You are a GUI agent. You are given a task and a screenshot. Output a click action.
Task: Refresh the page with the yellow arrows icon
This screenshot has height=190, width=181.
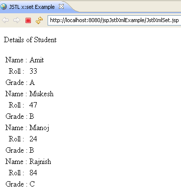pos(39,21)
